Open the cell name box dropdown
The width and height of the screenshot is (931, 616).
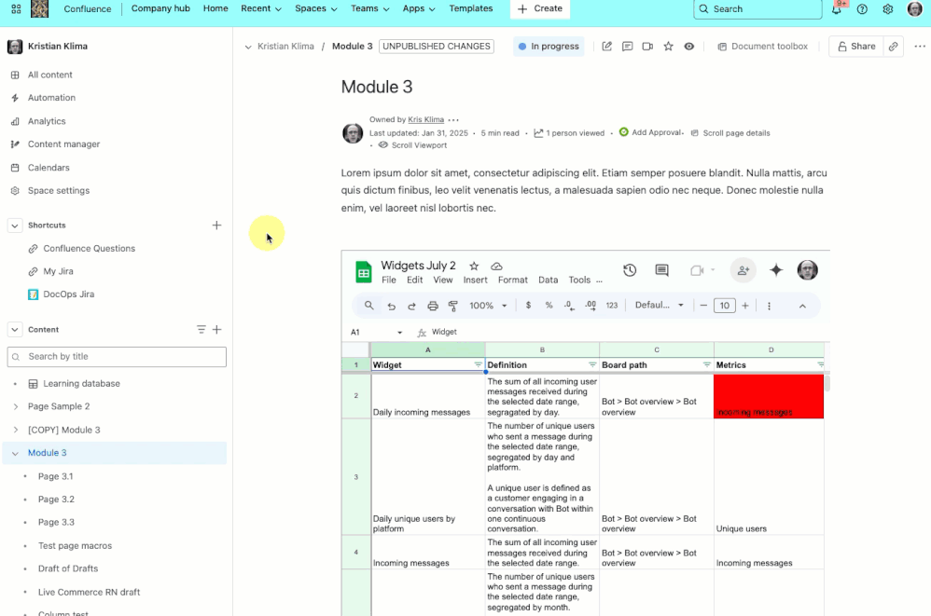(x=399, y=333)
